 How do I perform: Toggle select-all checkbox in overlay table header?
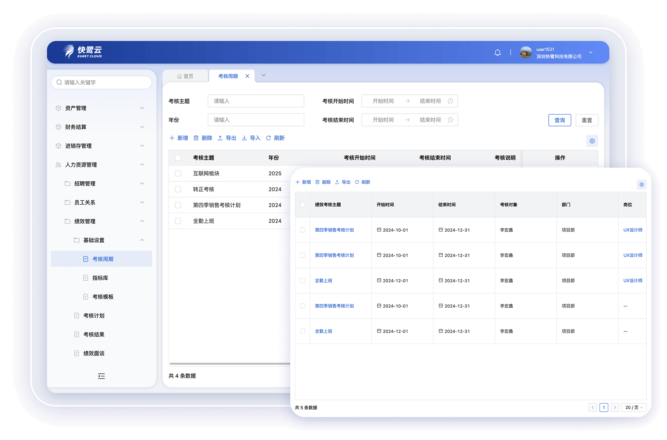302,204
